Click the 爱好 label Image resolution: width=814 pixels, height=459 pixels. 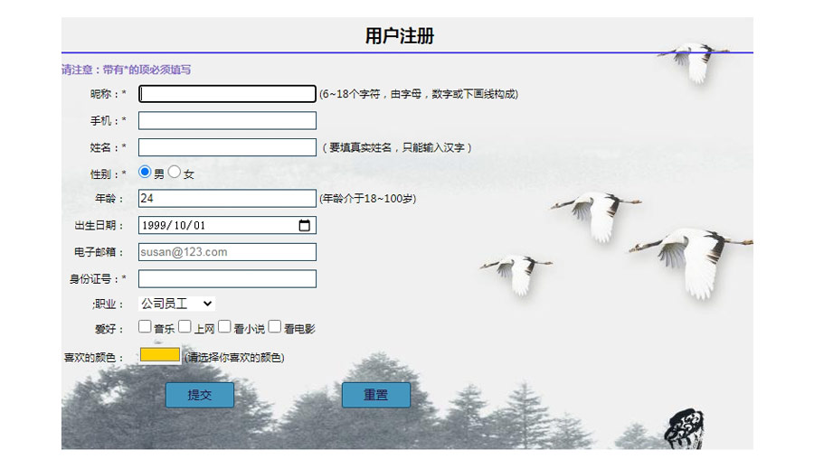(x=109, y=329)
